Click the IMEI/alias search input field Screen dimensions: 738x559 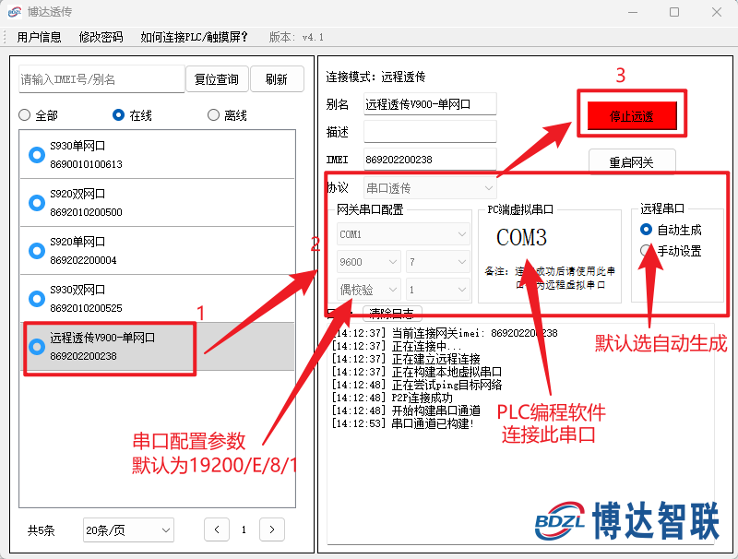101,79
